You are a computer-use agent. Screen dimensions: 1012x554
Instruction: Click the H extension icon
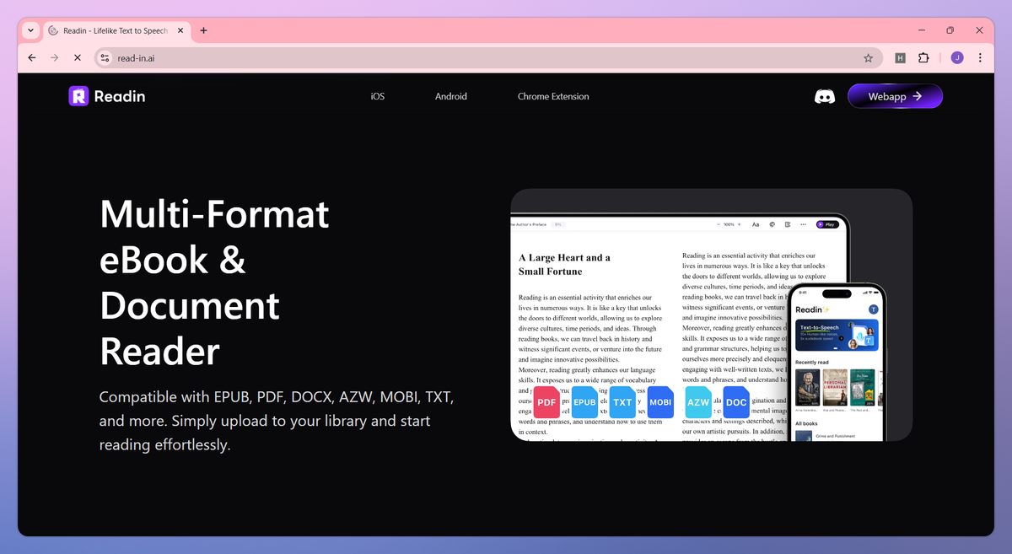900,58
